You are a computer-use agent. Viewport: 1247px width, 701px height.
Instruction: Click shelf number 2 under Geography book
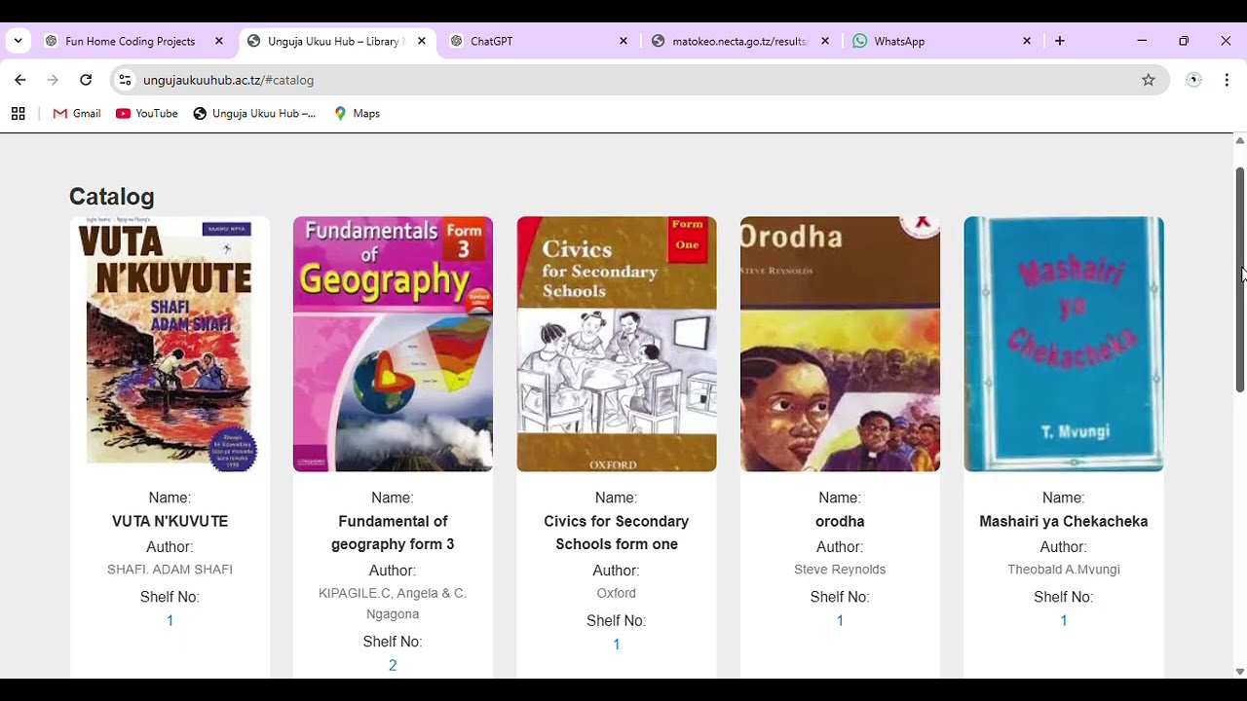pyautogui.click(x=393, y=666)
